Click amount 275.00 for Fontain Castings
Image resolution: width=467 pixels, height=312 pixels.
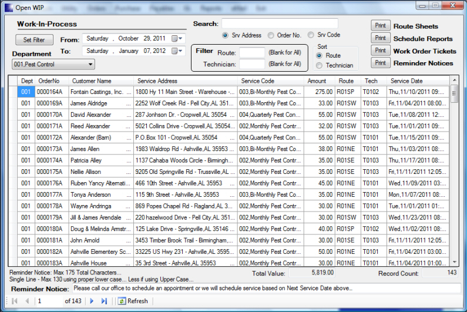(319, 92)
